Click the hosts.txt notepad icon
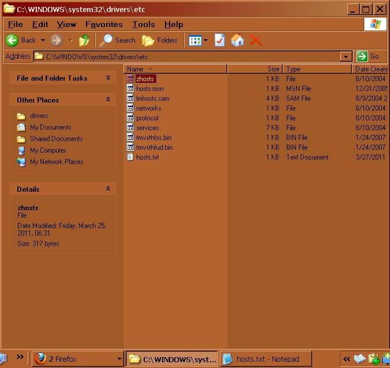 tap(130, 157)
